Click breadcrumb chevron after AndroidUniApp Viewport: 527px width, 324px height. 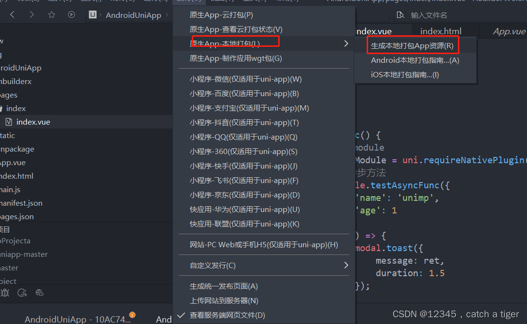[x=167, y=15]
